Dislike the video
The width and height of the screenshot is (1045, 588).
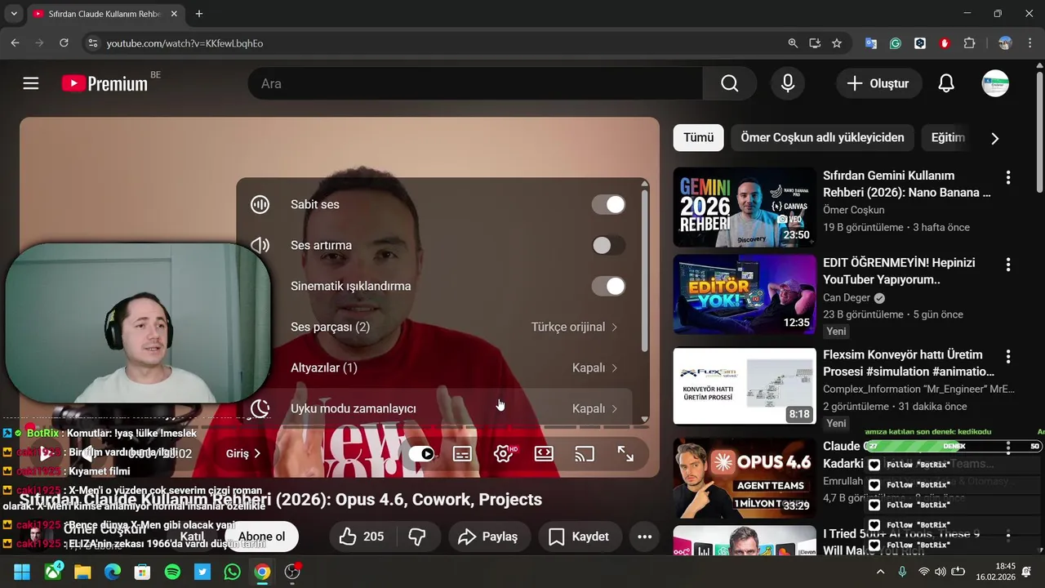click(417, 537)
